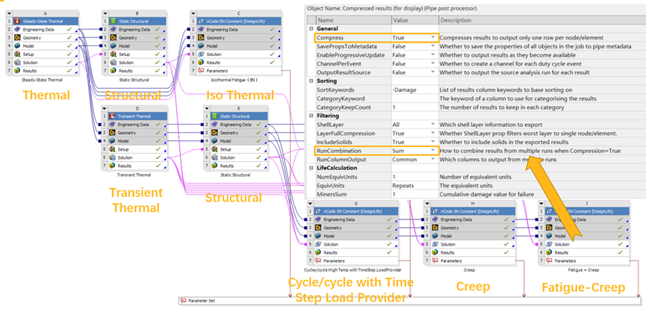Open the Compress value dropdown
The height and width of the screenshot is (309, 646).
432,37
